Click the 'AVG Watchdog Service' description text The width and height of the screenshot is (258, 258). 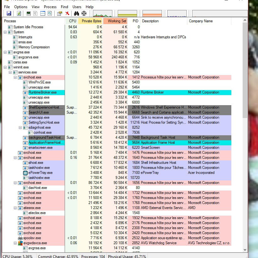[x=159, y=243]
